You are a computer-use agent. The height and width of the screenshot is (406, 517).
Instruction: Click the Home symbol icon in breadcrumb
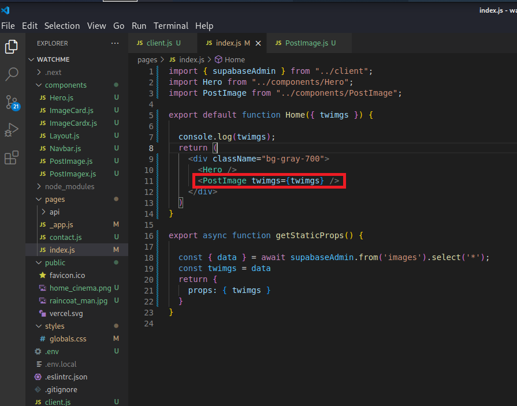click(x=218, y=59)
